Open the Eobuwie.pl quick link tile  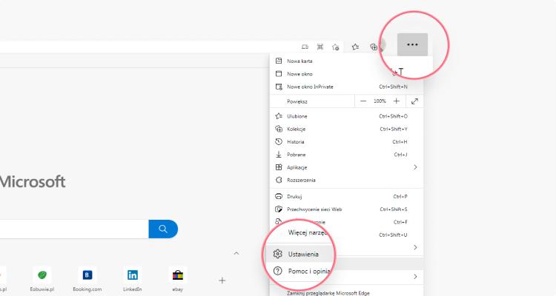[42, 279]
